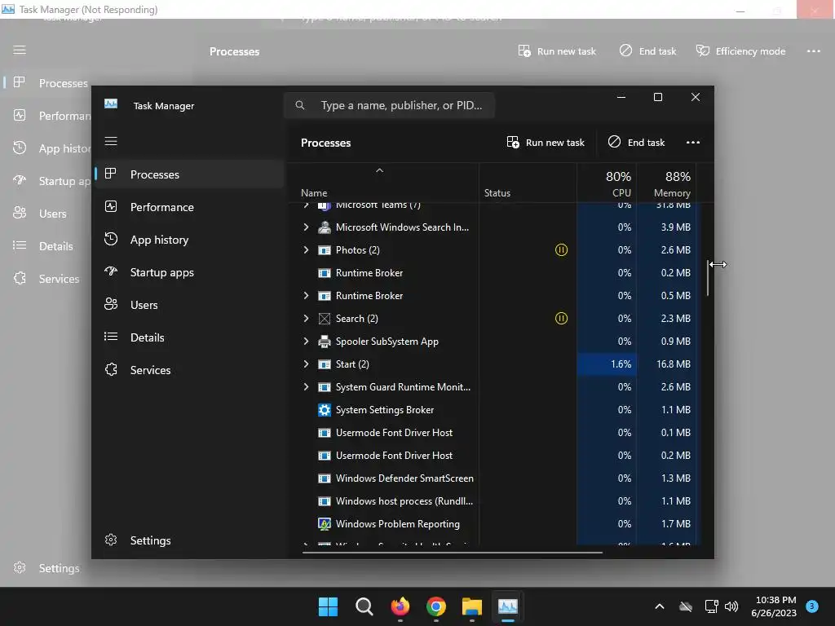835x626 pixels.
Task: Expand Microsoft Windows Search Indexer row
Action: 306,227
